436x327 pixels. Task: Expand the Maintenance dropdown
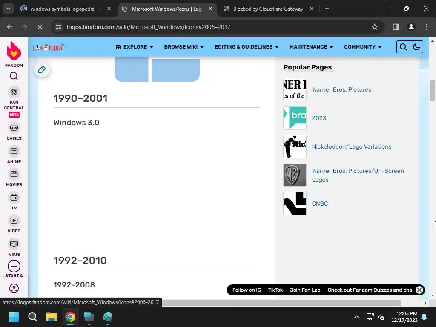click(x=311, y=47)
